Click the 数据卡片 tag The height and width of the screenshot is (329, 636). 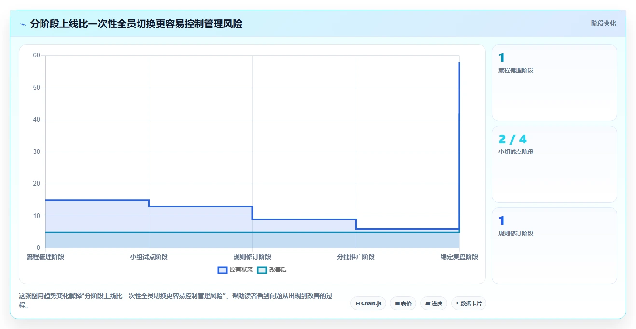(x=469, y=303)
